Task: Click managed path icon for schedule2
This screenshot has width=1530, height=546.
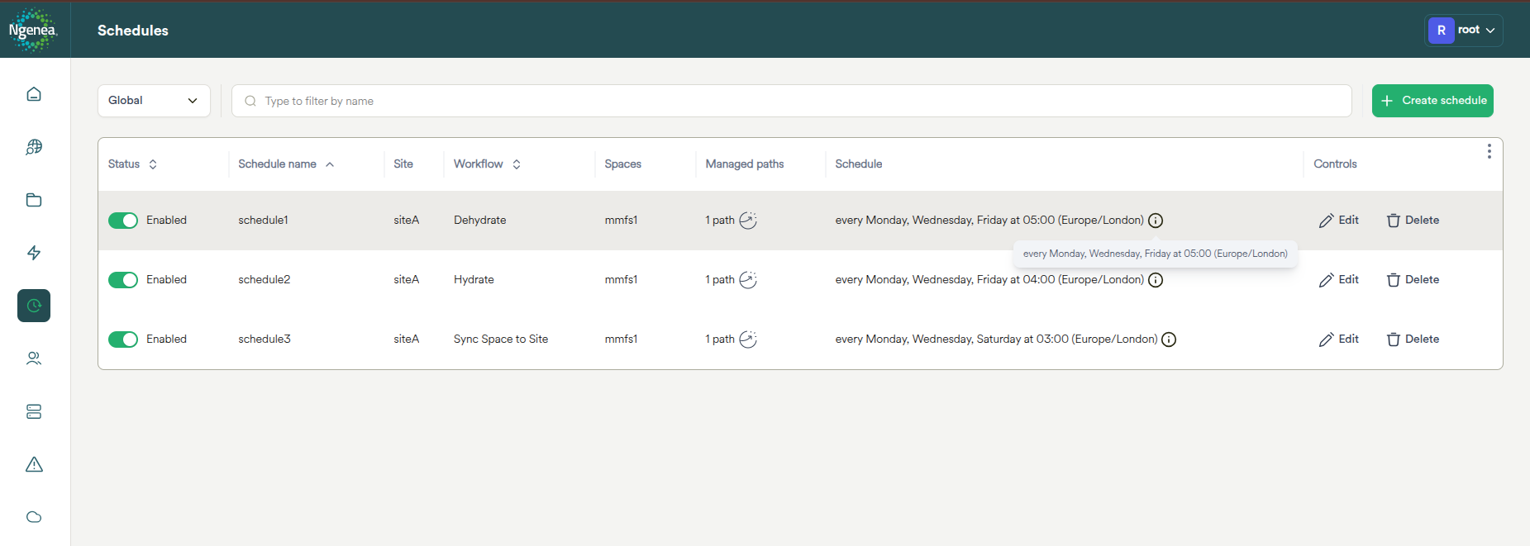Action: [748, 280]
